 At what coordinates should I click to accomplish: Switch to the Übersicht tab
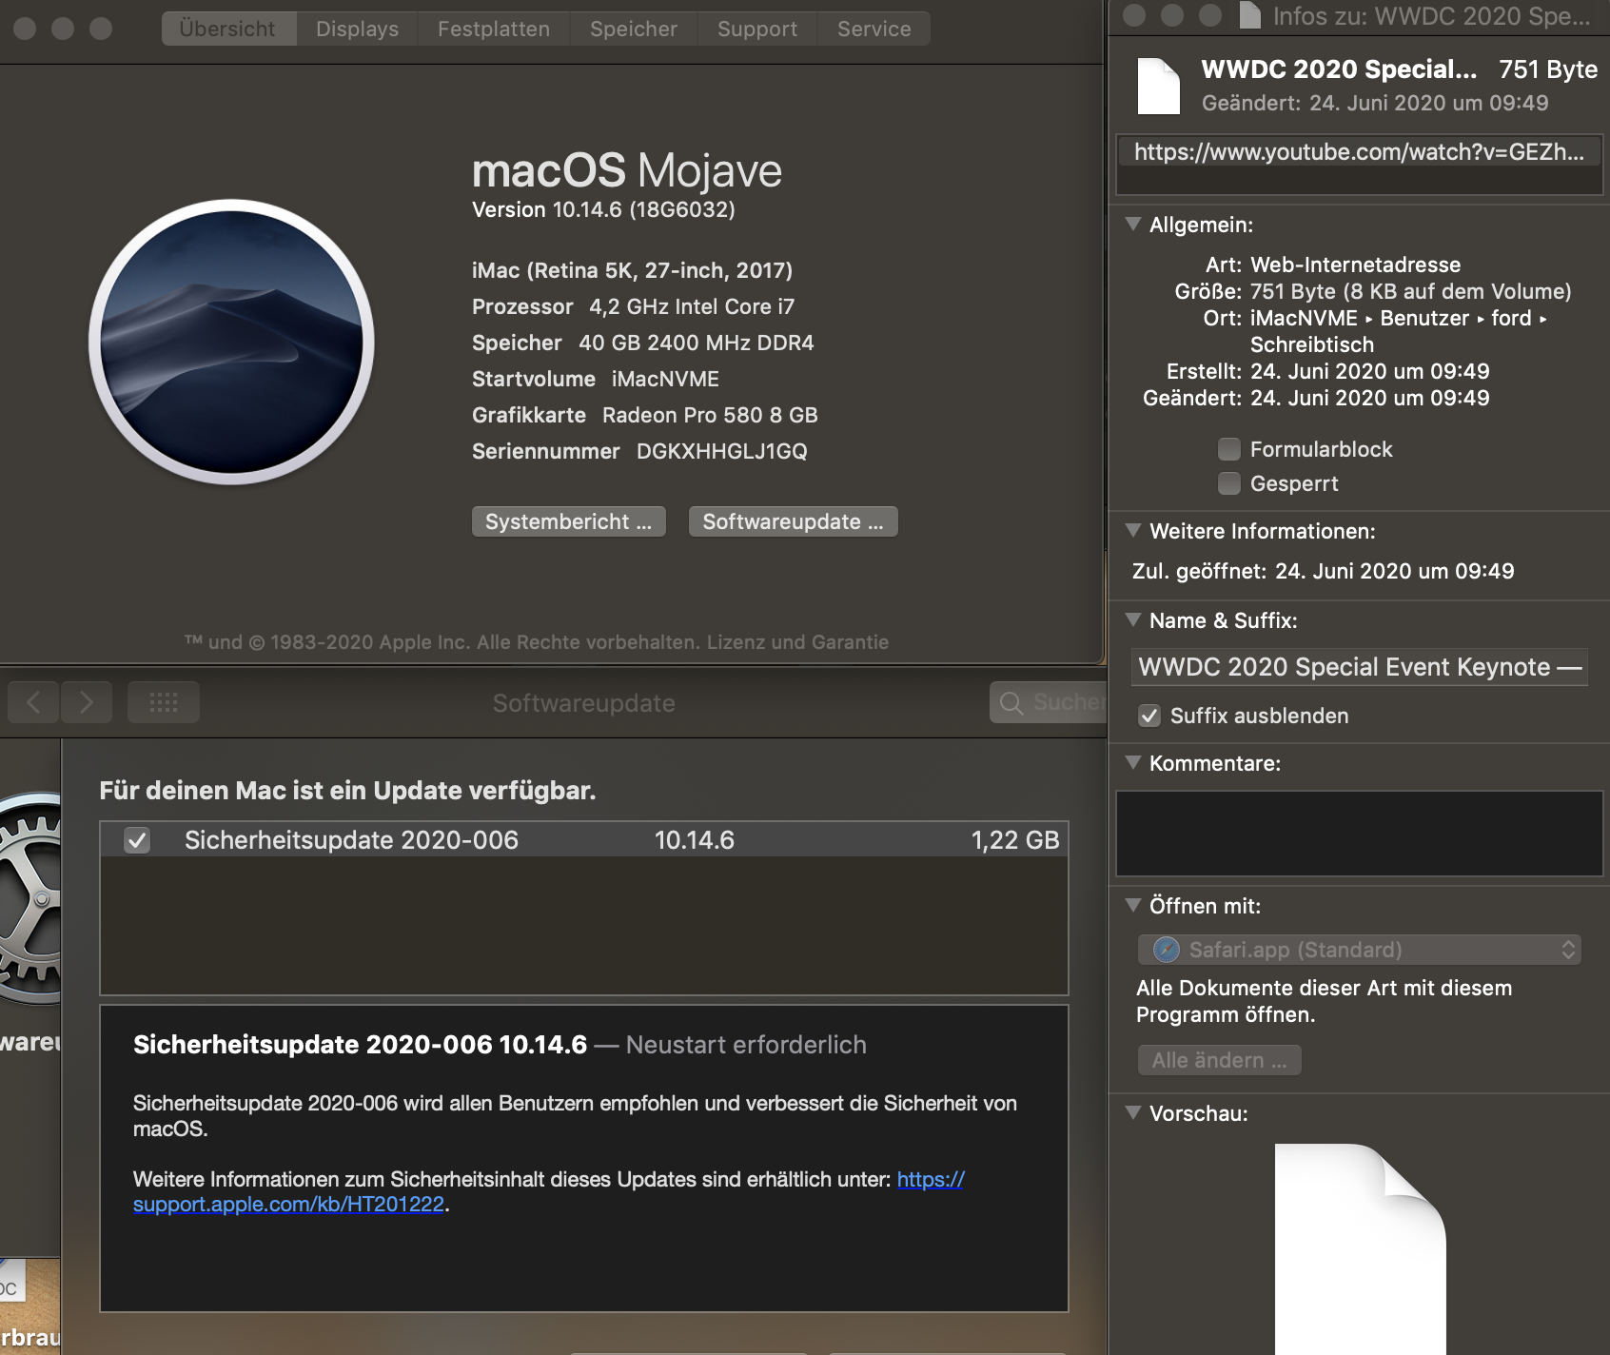[228, 29]
